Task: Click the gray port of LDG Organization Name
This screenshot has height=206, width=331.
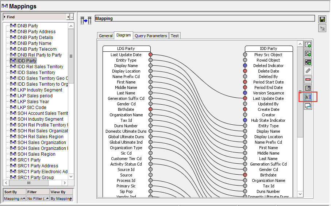Action: coord(150,115)
